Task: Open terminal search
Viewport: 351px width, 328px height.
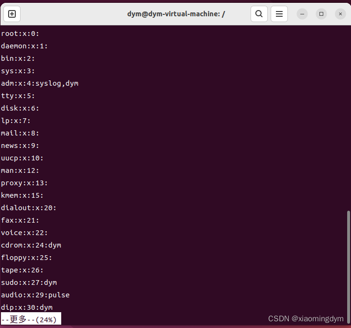Action: [x=259, y=14]
